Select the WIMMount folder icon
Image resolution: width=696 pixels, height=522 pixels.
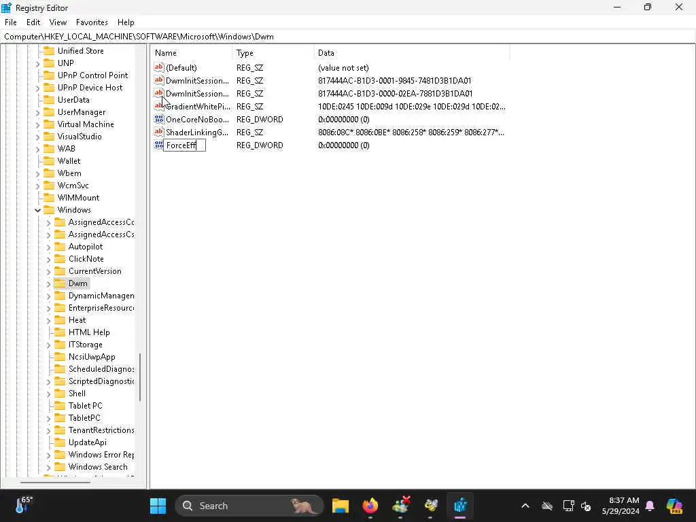coord(49,198)
